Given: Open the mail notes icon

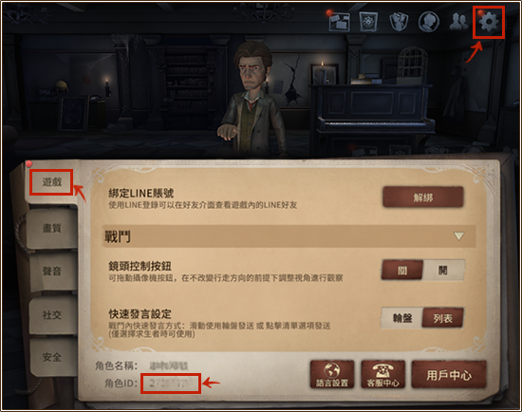Looking at the screenshot, I should pyautogui.click(x=339, y=22).
